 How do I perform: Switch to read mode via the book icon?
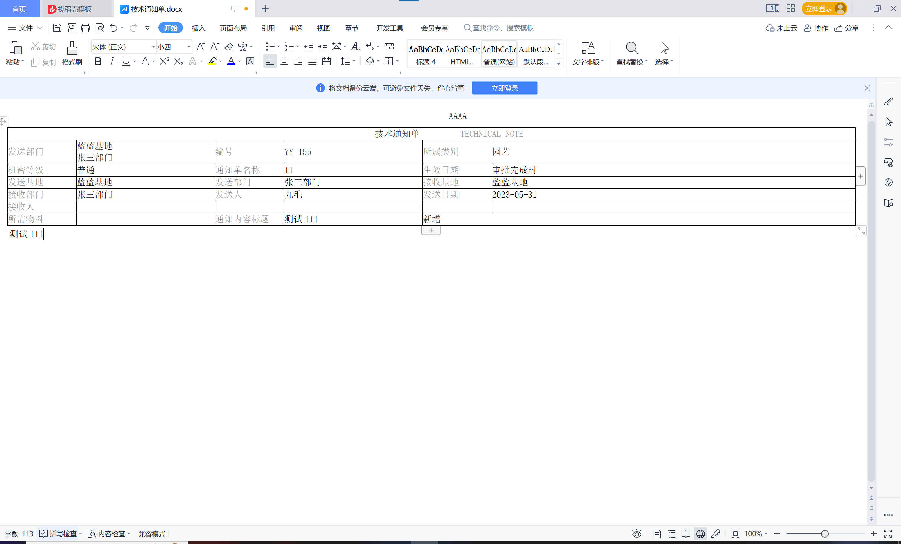point(686,533)
